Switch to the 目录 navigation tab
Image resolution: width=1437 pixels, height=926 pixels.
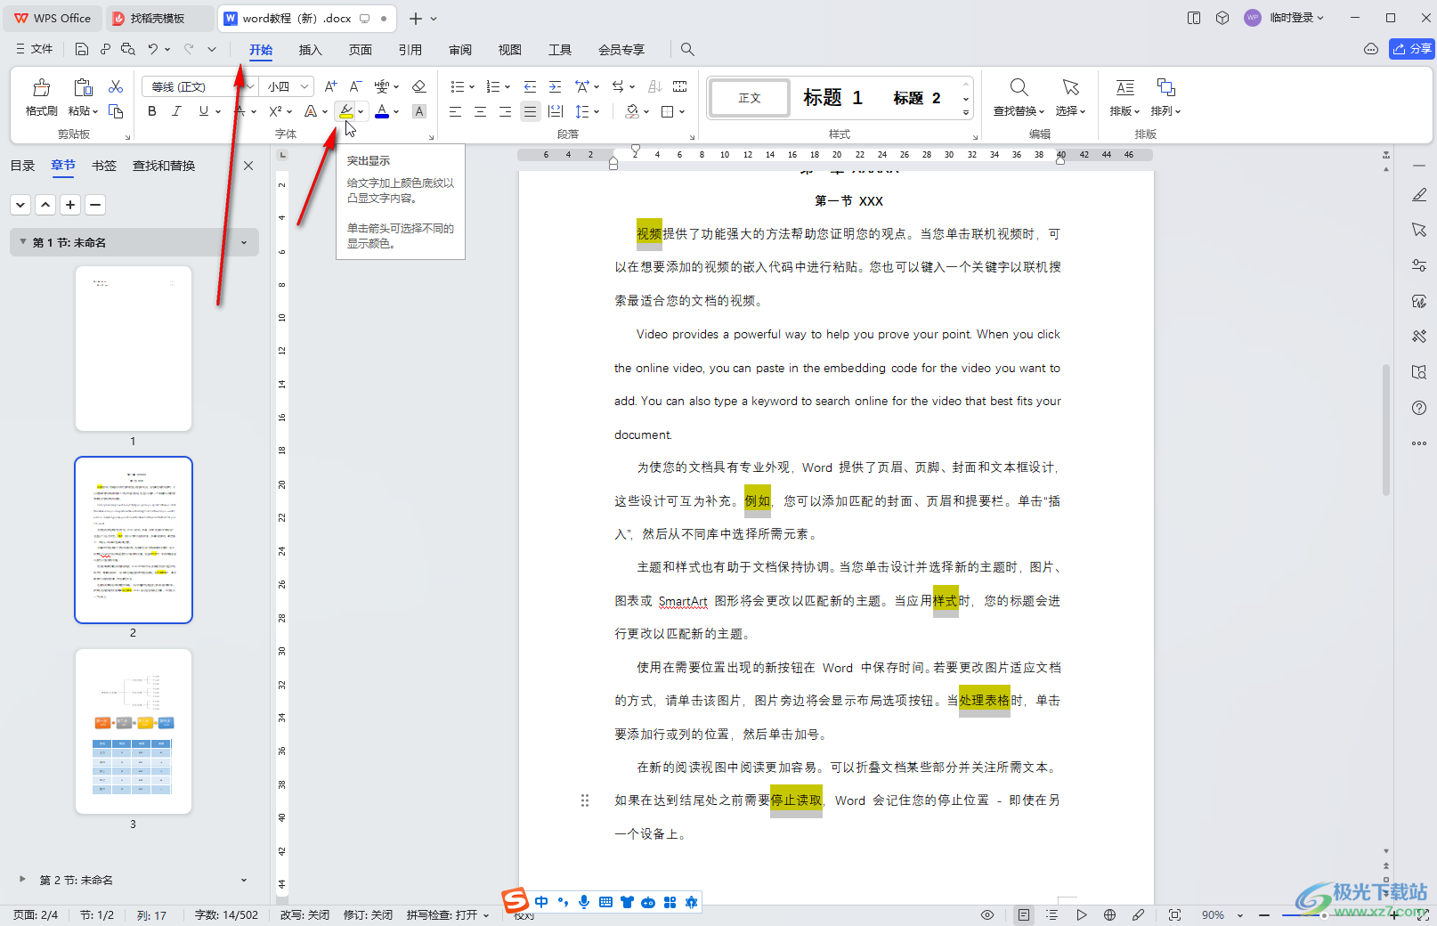pos(22,166)
